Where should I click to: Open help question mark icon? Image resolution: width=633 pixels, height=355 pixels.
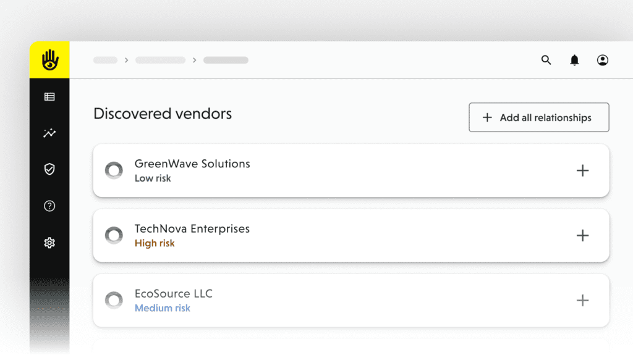(49, 206)
